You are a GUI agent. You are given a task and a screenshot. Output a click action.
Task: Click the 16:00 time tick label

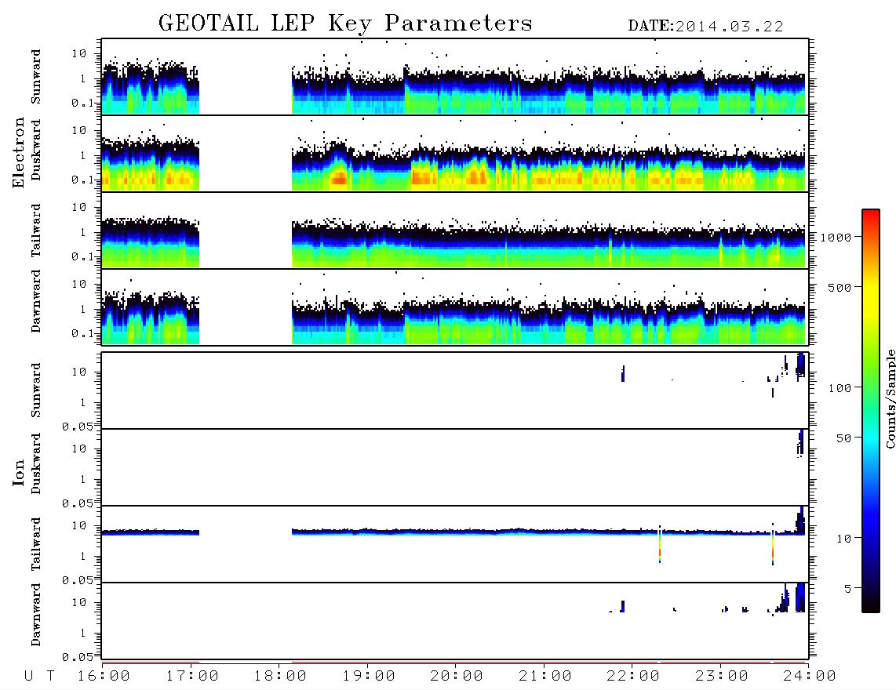coord(104,677)
